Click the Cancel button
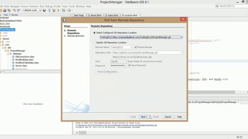The height and width of the screenshot is (139, 248). click(168, 117)
